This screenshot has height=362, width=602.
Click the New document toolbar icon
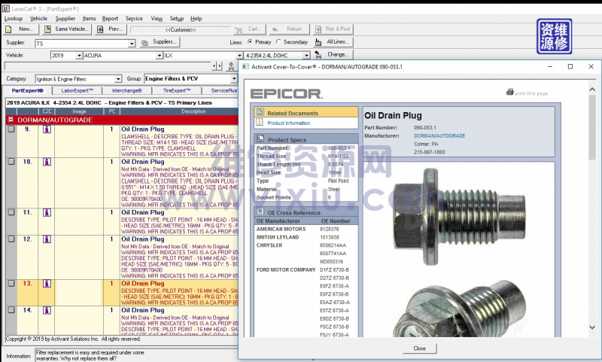(x=8, y=29)
